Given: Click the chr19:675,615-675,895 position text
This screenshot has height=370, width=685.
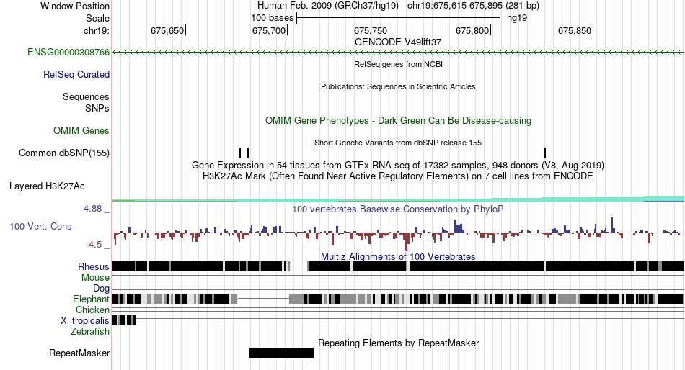Looking at the screenshot, I should [473, 6].
